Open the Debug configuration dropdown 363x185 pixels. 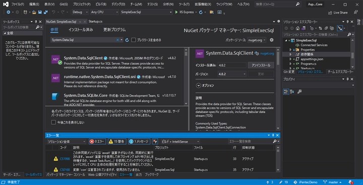click(x=80, y=12)
